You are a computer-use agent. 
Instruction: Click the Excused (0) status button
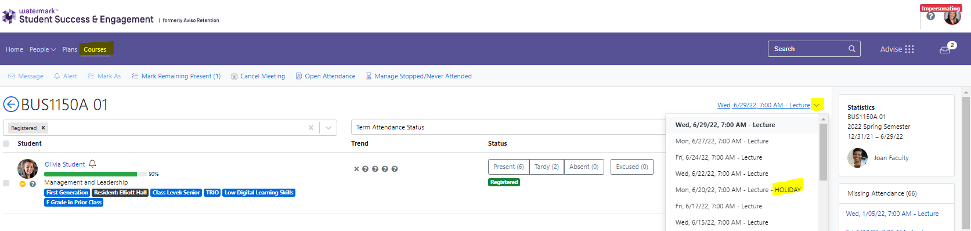tap(631, 167)
